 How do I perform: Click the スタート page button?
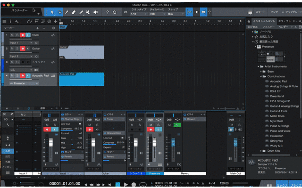tap(260, 12)
